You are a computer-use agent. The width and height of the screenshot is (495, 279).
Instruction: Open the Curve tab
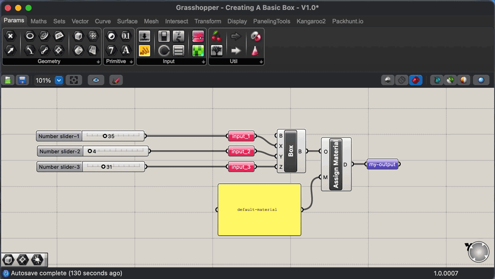click(x=103, y=21)
